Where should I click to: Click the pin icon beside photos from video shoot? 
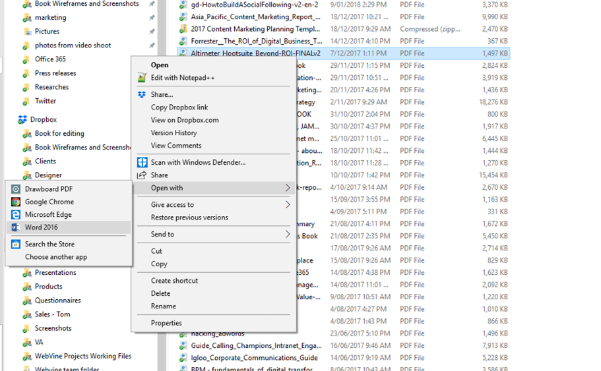point(152,45)
